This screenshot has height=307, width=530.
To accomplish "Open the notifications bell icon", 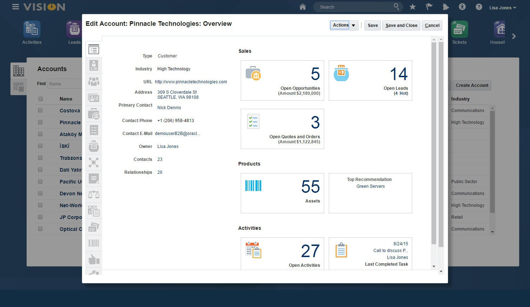I will tap(446, 7).
